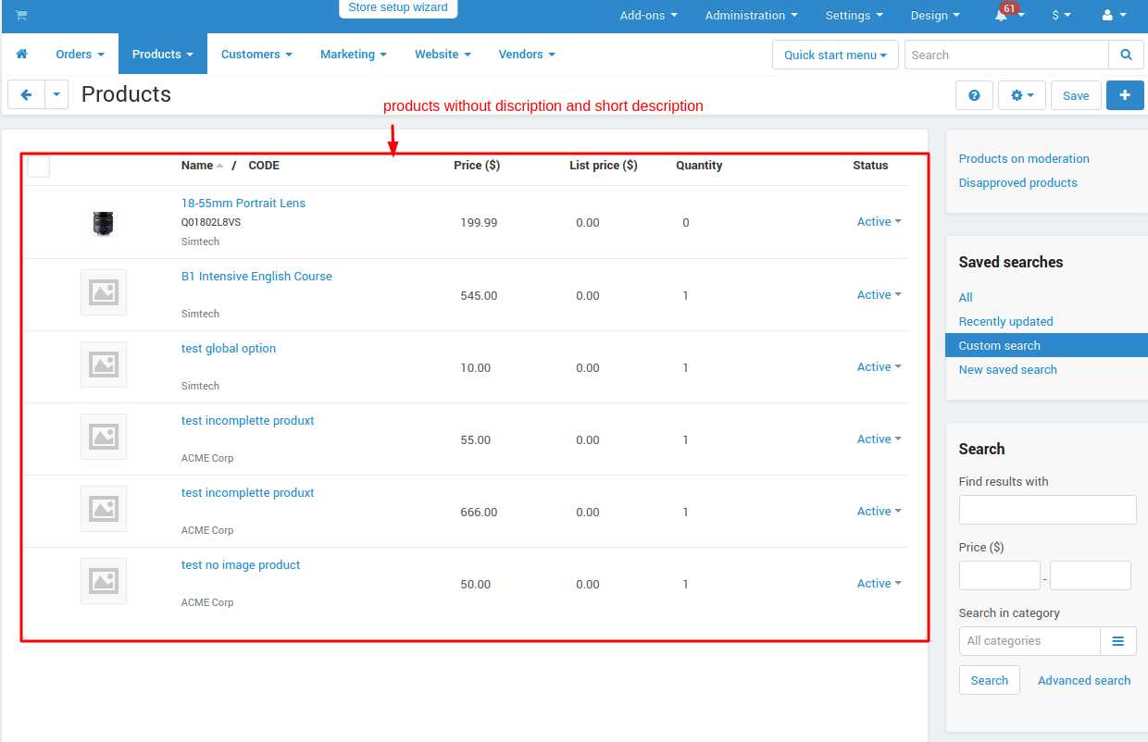Open the Add-ons menu
The image size is (1148, 742).
click(x=648, y=16)
